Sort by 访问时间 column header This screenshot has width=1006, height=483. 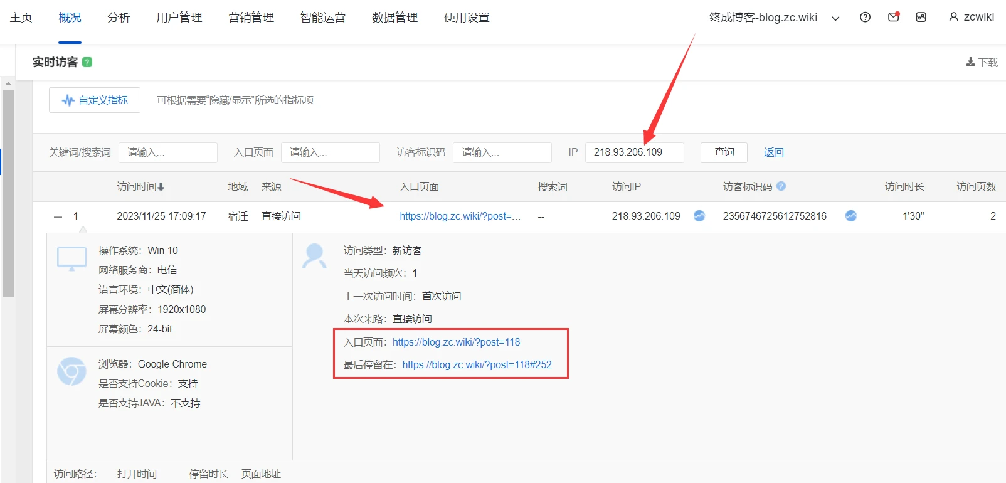pos(140,187)
